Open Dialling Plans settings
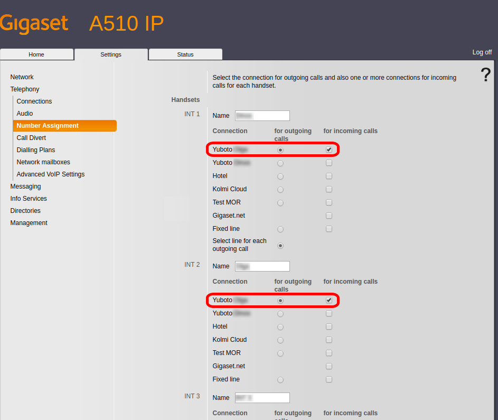This screenshot has height=420, width=498. click(36, 150)
